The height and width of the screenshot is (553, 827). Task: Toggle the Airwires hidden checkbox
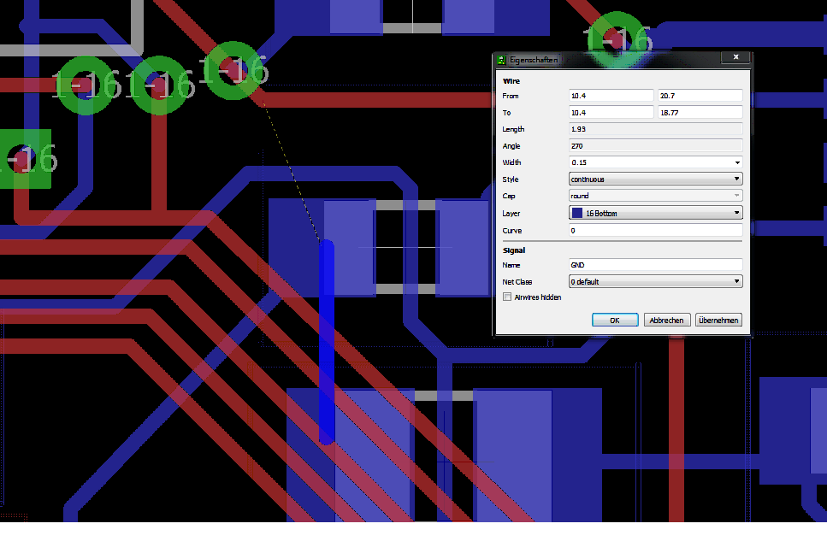pos(507,297)
